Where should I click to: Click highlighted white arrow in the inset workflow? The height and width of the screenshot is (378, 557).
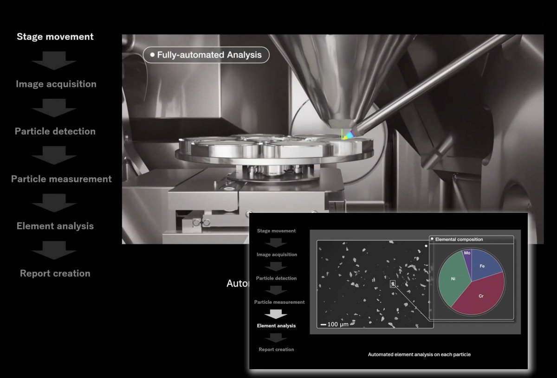(x=276, y=314)
